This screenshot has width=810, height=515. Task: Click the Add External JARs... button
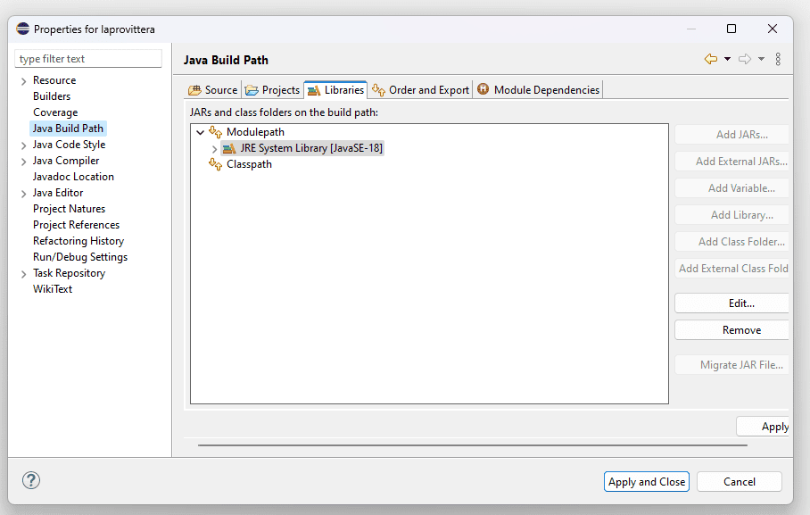click(732, 162)
